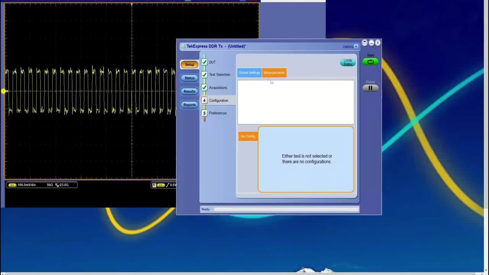Image resolution: width=489 pixels, height=275 pixels.
Task: Click step number 4 beside Configuration
Action: click(204, 100)
